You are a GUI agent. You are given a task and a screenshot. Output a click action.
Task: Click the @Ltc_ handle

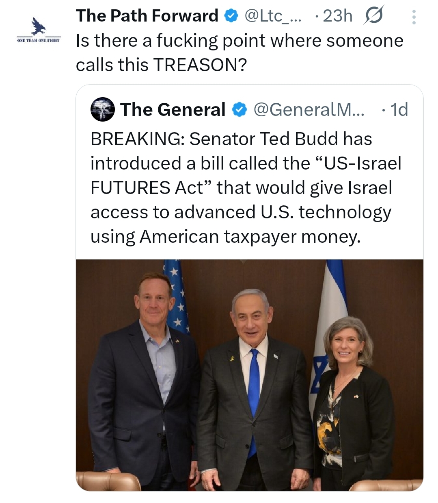[273, 16]
